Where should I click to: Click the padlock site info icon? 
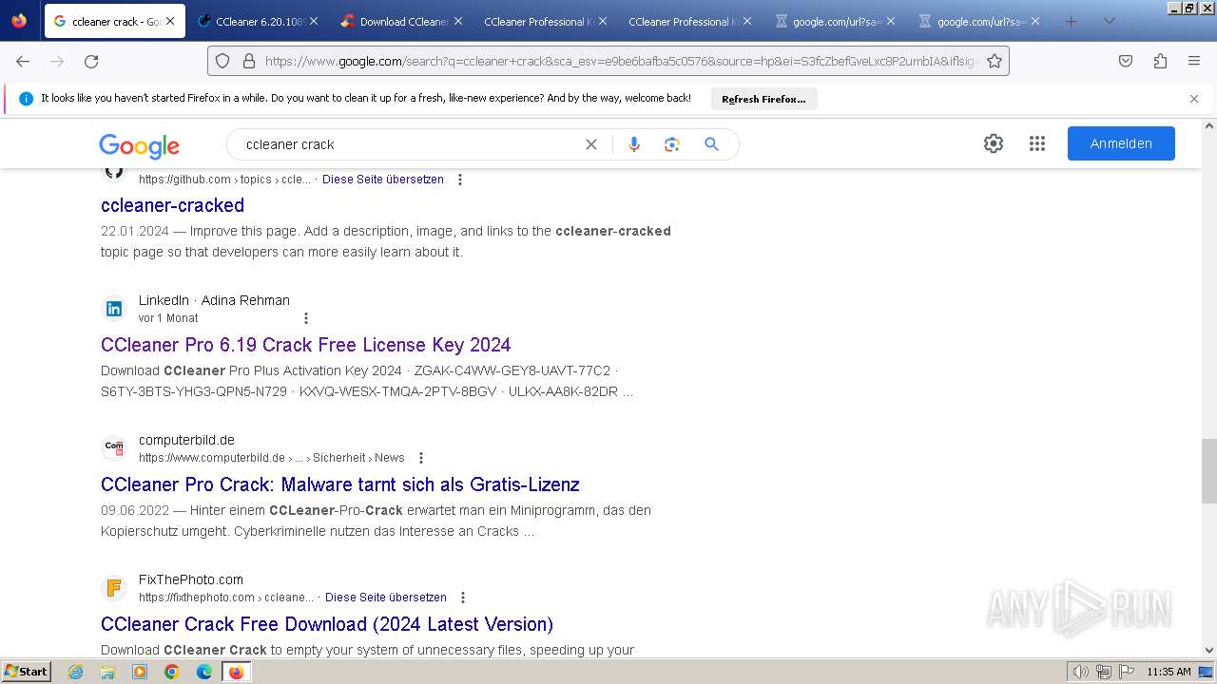pyautogui.click(x=249, y=61)
